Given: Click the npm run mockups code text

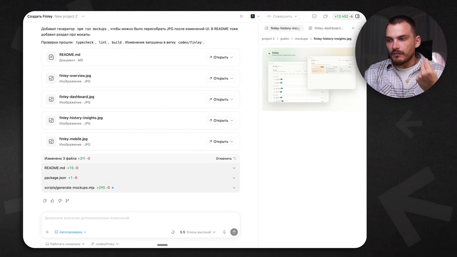Looking at the screenshot, I should click(x=92, y=29).
